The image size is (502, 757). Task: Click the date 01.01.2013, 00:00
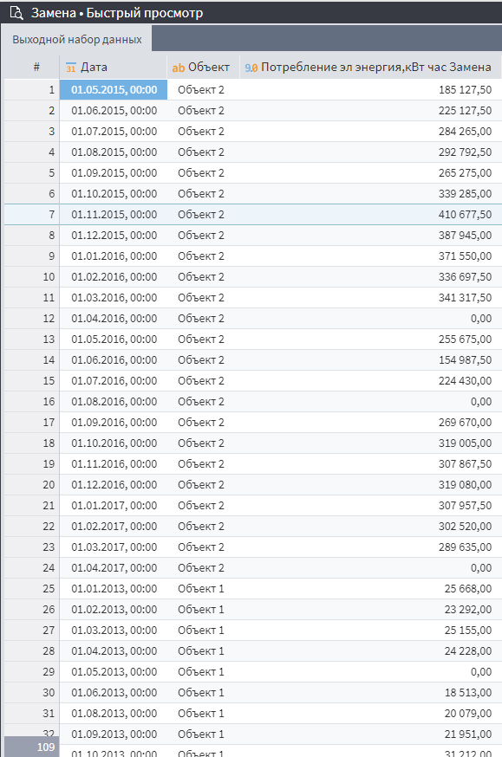pos(114,588)
